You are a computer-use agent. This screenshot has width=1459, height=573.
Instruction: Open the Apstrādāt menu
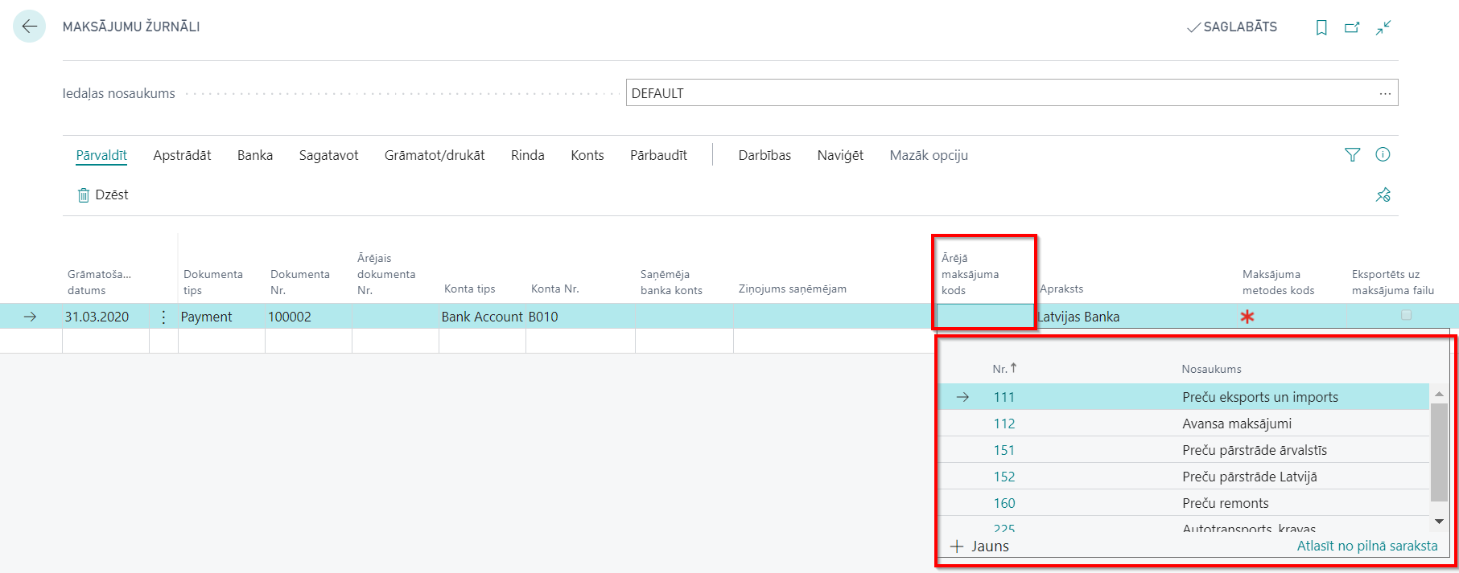(x=182, y=155)
